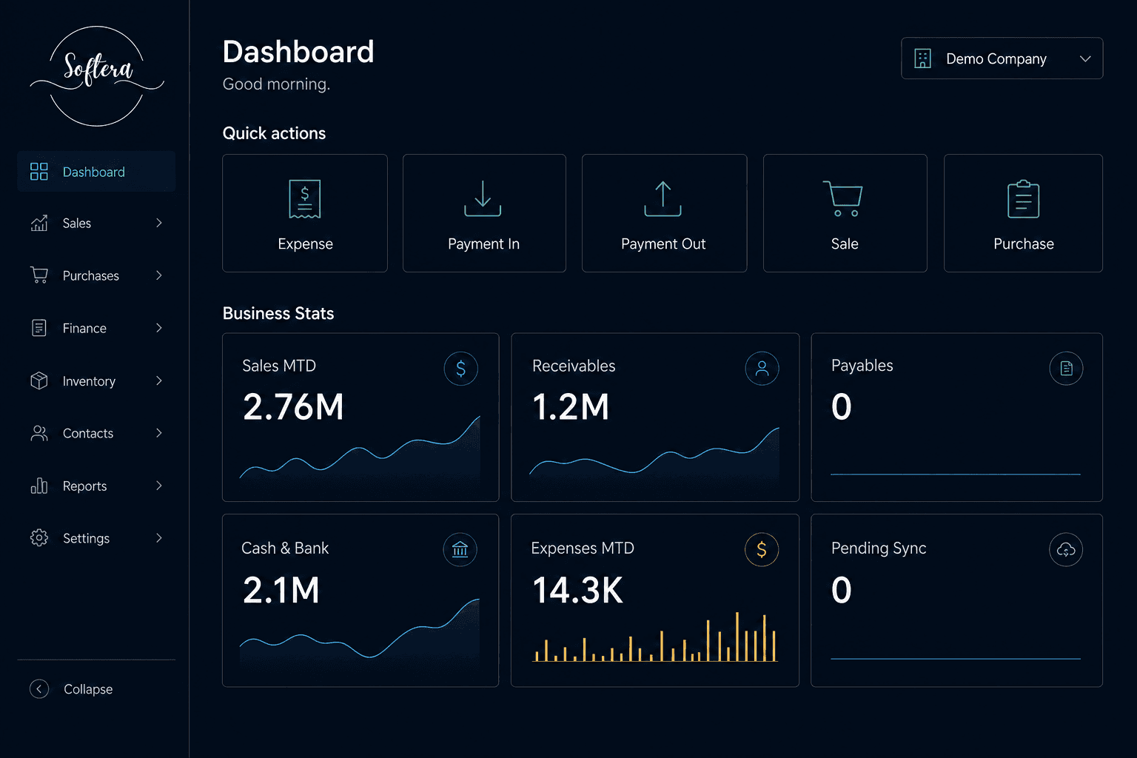Image resolution: width=1137 pixels, height=758 pixels.
Task: Click the 2.1M cash and bank value
Action: (x=281, y=591)
